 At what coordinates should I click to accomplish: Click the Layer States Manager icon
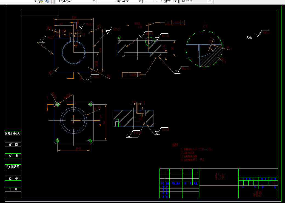(x=47, y=1)
